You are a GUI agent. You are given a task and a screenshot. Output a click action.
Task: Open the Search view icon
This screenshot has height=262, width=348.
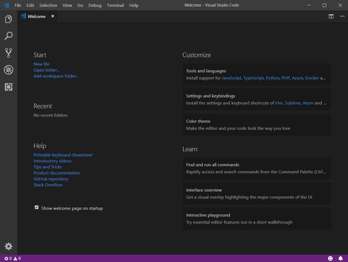point(8,36)
